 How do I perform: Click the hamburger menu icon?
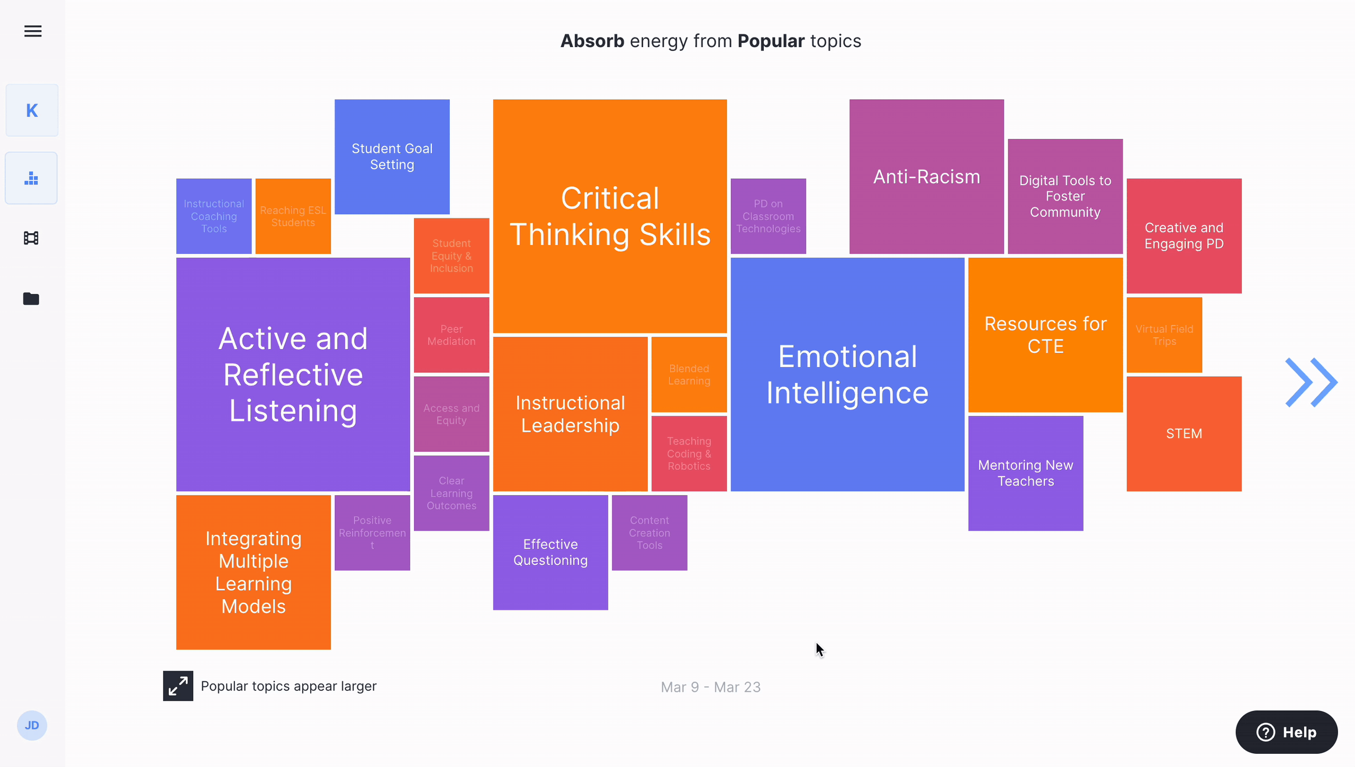tap(33, 30)
